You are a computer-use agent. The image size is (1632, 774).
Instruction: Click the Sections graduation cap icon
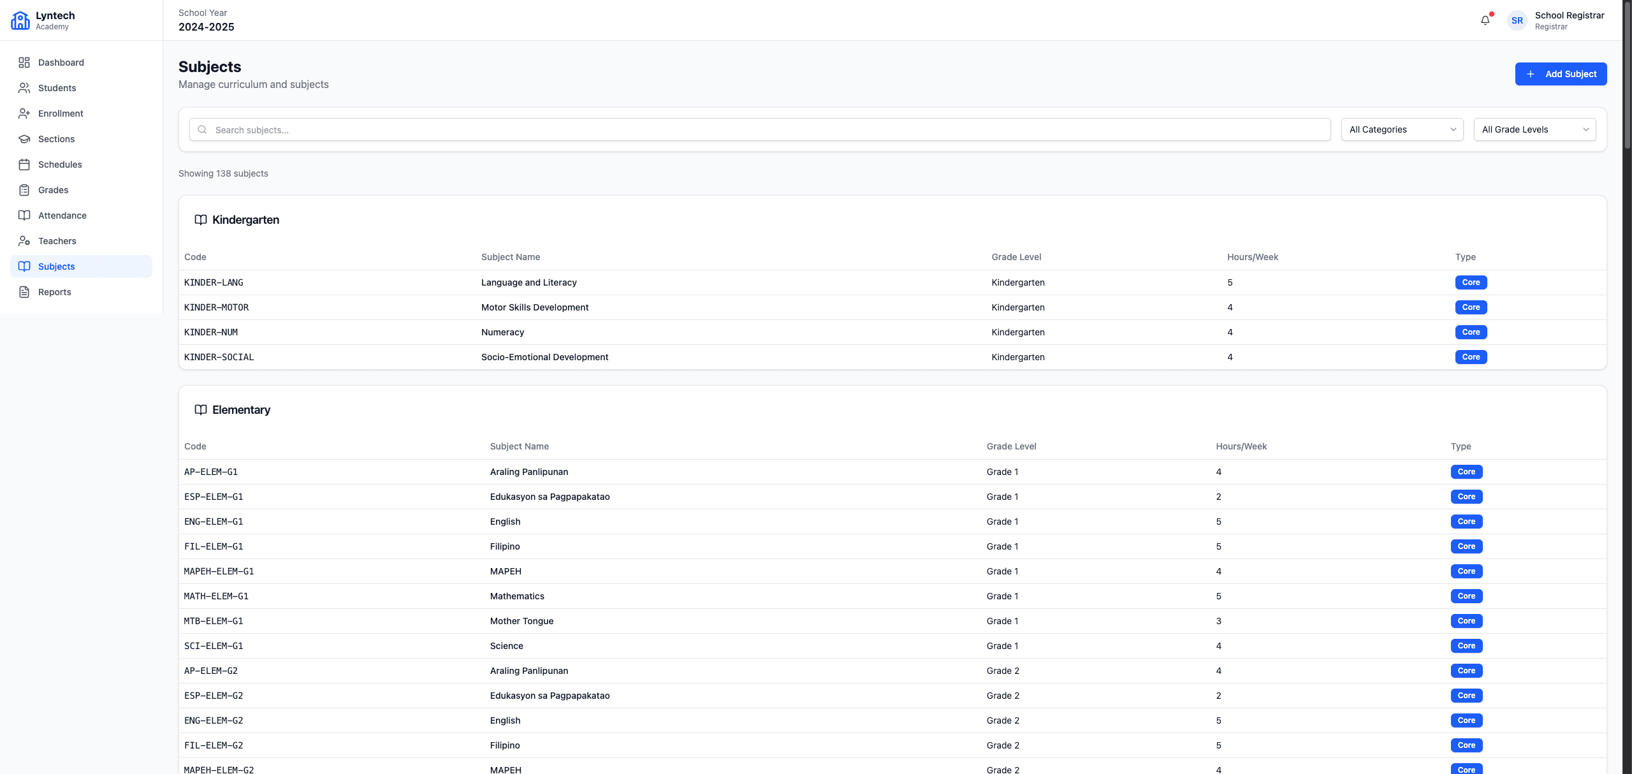[24, 139]
